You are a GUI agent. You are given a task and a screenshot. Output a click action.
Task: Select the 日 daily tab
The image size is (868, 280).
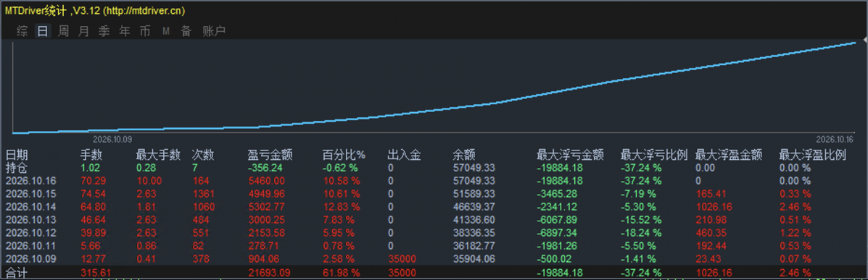click(x=43, y=32)
